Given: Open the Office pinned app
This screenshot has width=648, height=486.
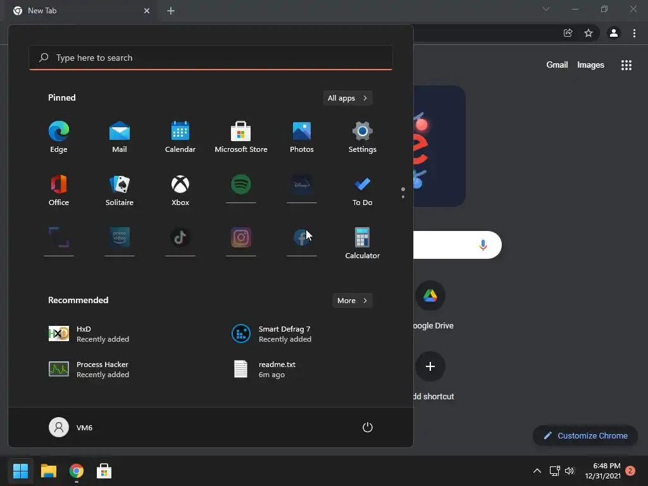Looking at the screenshot, I should 59,190.
